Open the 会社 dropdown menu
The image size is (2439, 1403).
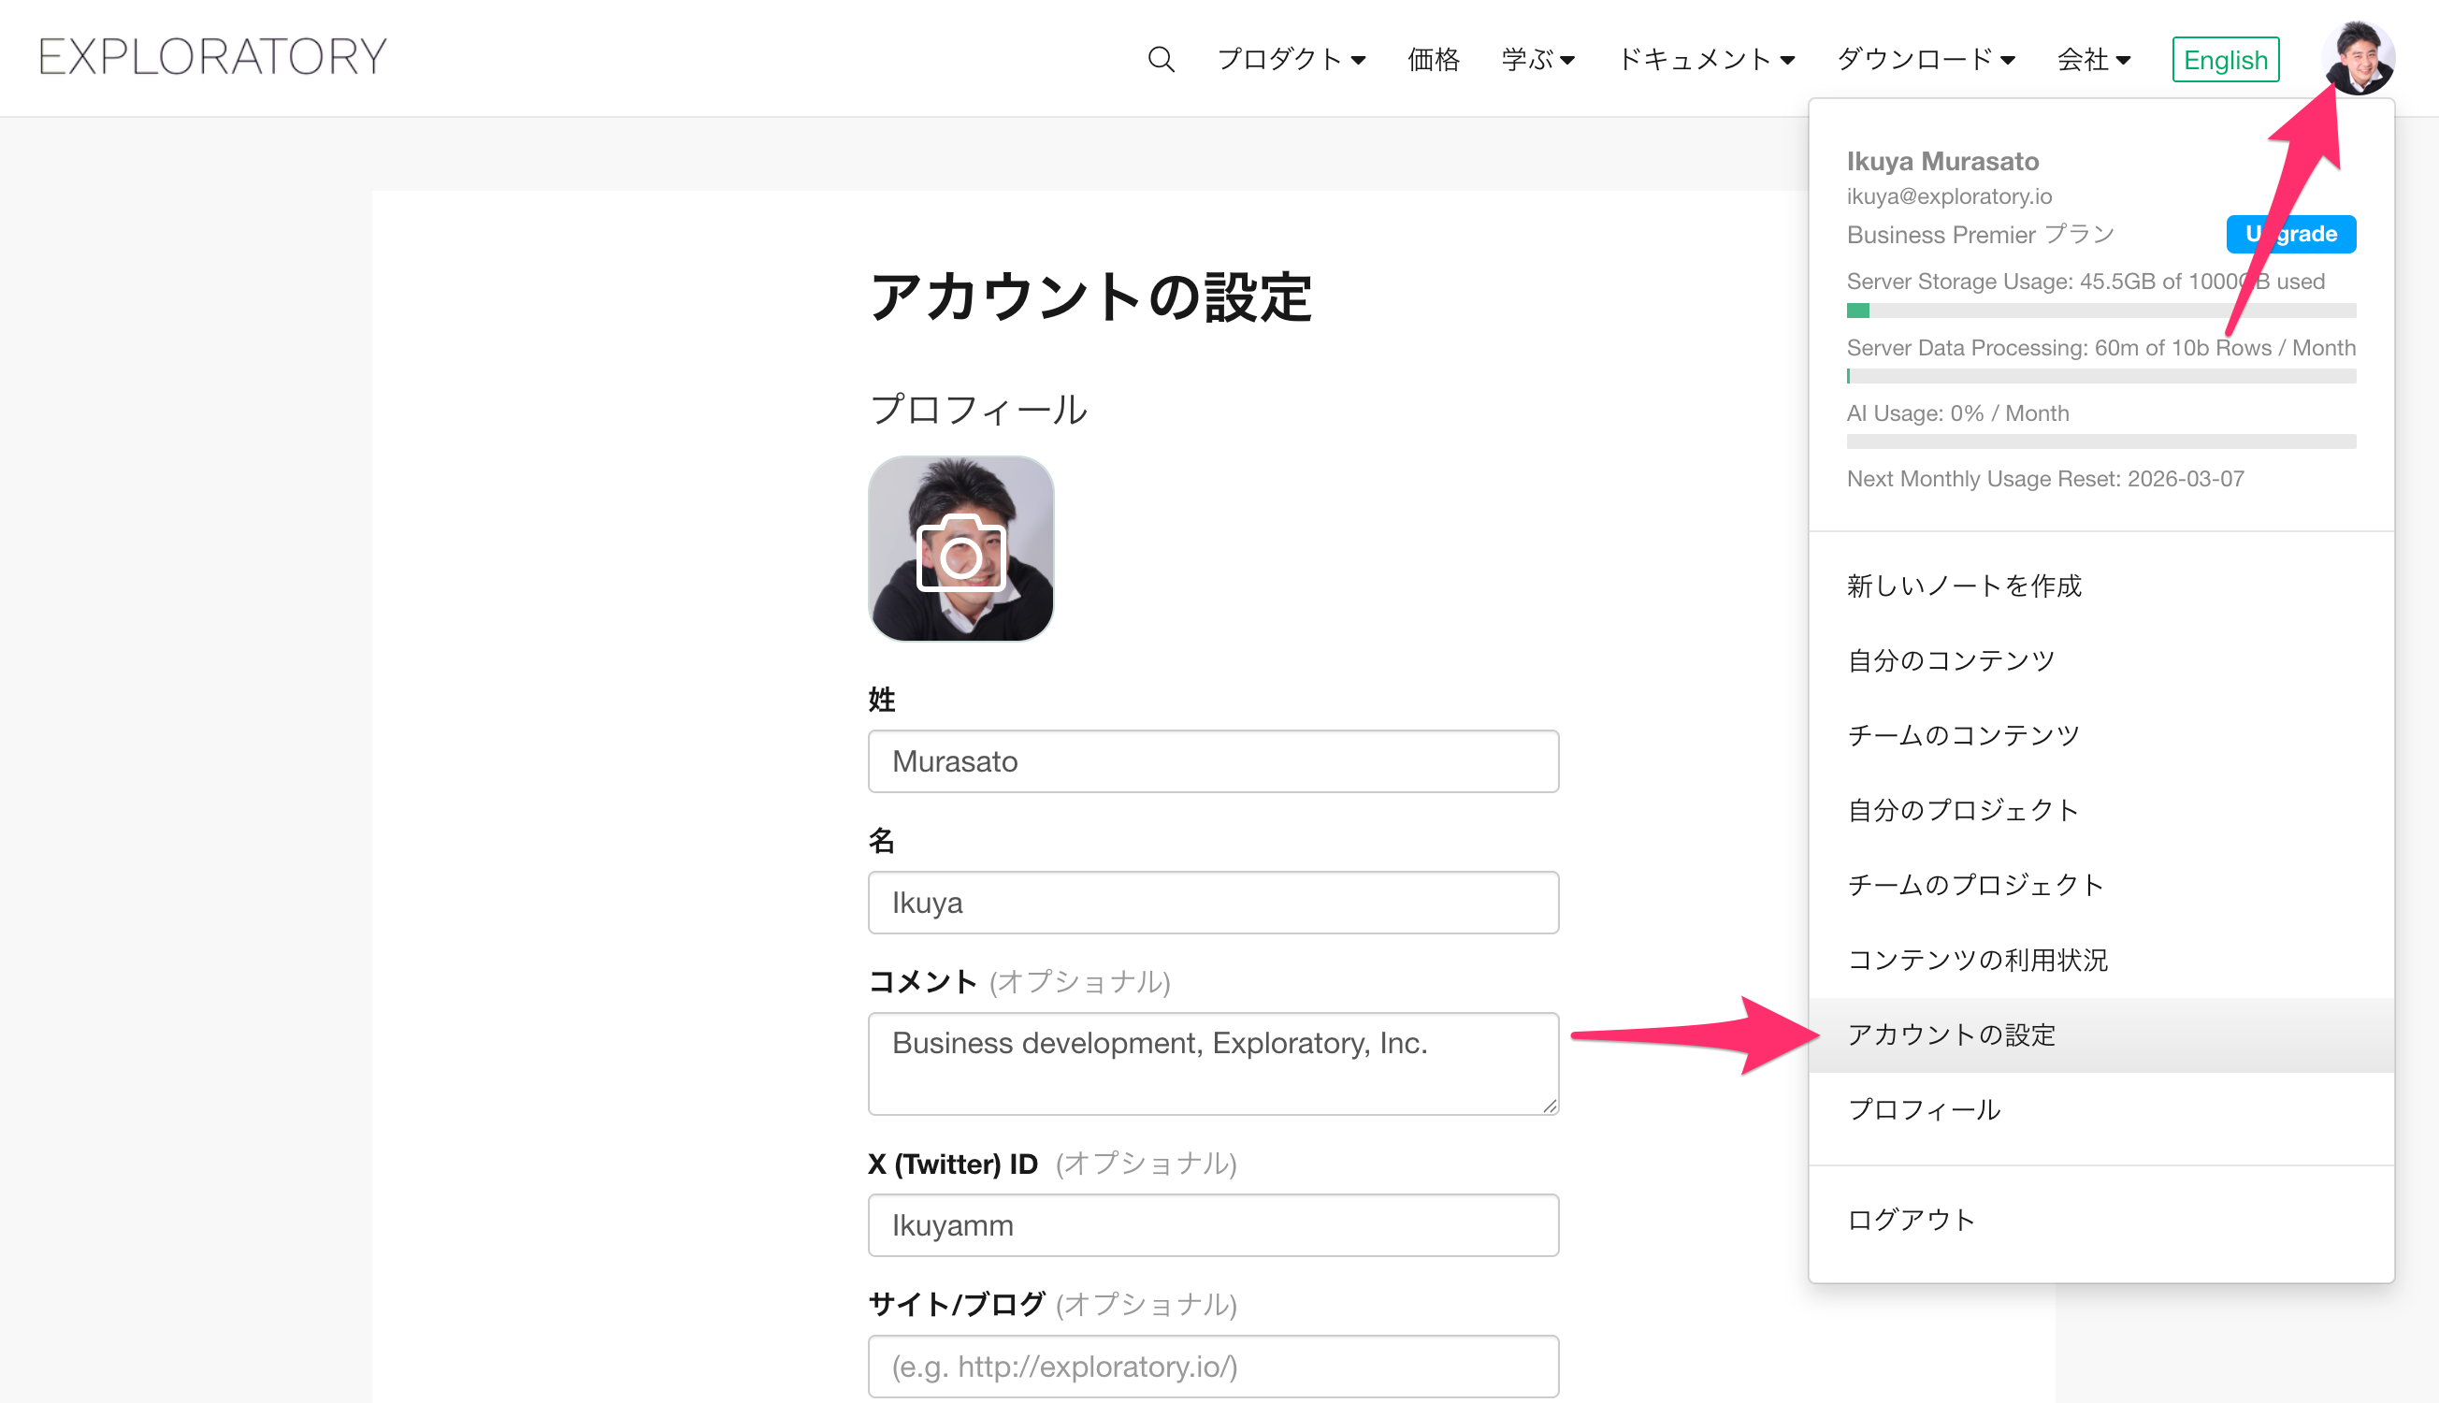(x=2092, y=60)
